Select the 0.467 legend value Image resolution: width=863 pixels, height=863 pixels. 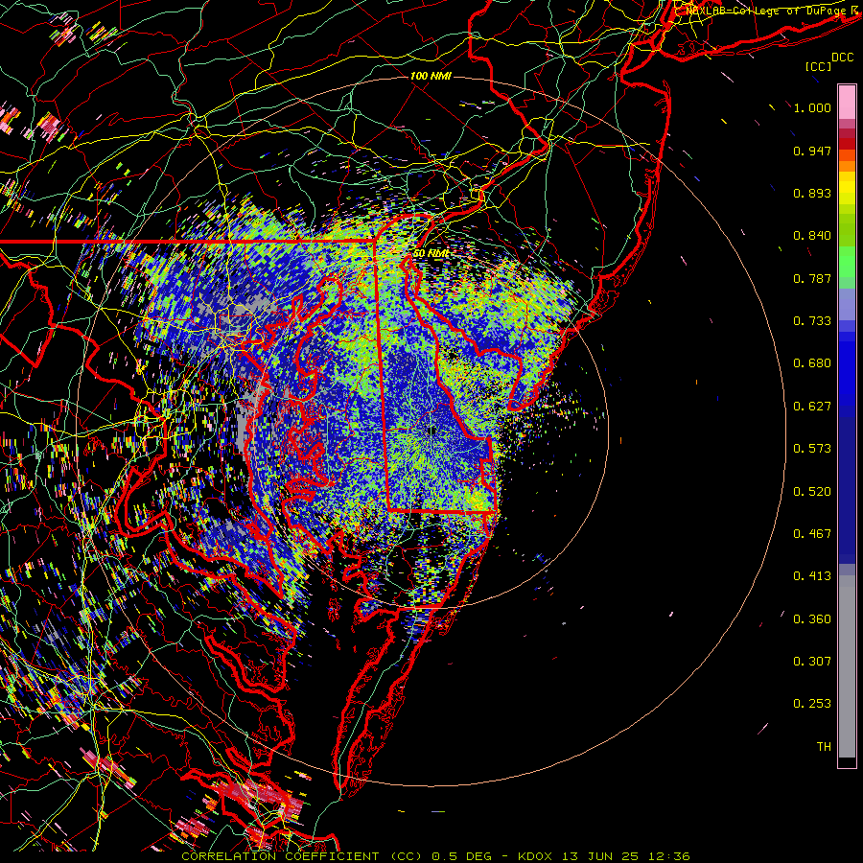pyautogui.click(x=812, y=534)
